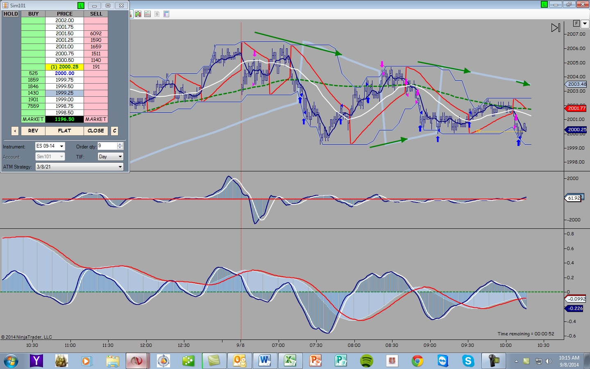Click the highlighted (1) 2000.25 price cell
The height and width of the screenshot is (369, 590).
[x=64, y=67]
